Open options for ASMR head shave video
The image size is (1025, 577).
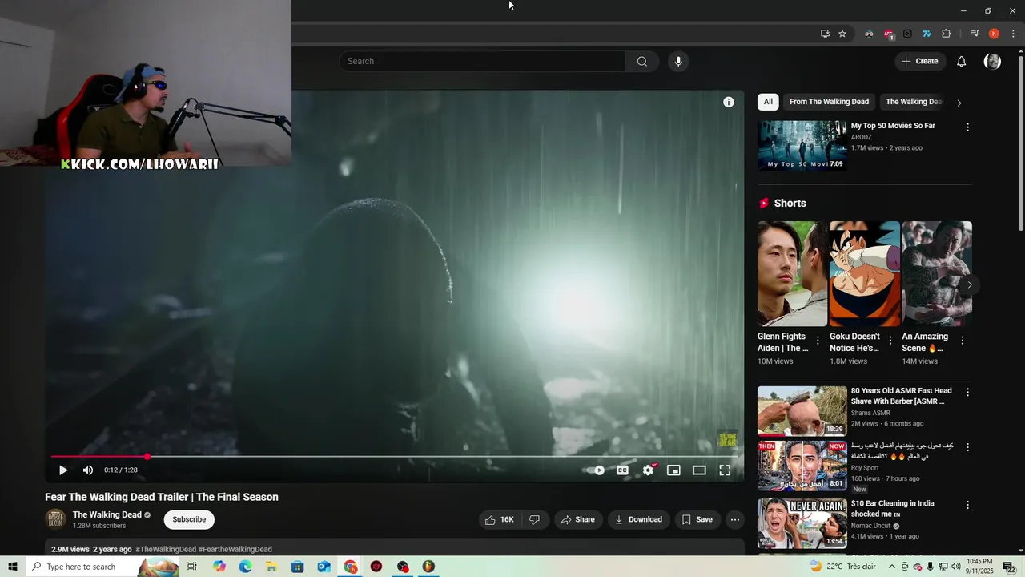coord(967,393)
